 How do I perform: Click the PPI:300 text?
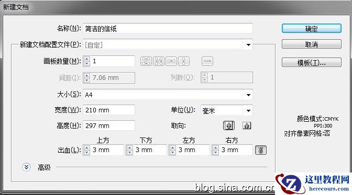pyautogui.click(x=323, y=126)
